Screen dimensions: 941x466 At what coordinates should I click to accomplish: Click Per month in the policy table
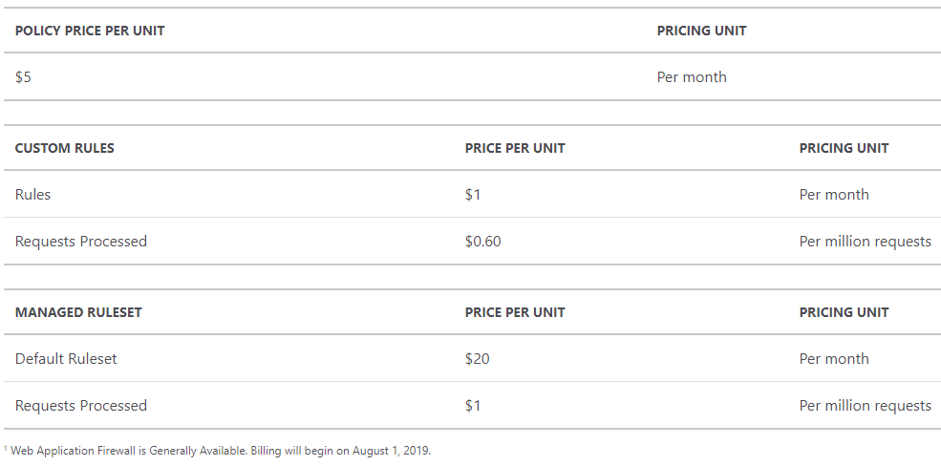pyautogui.click(x=692, y=77)
